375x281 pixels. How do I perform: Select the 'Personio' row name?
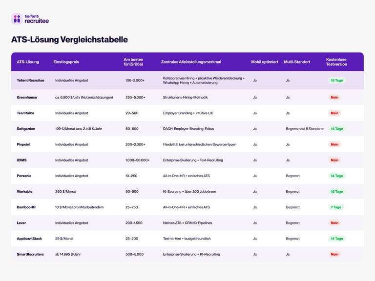point(24,176)
